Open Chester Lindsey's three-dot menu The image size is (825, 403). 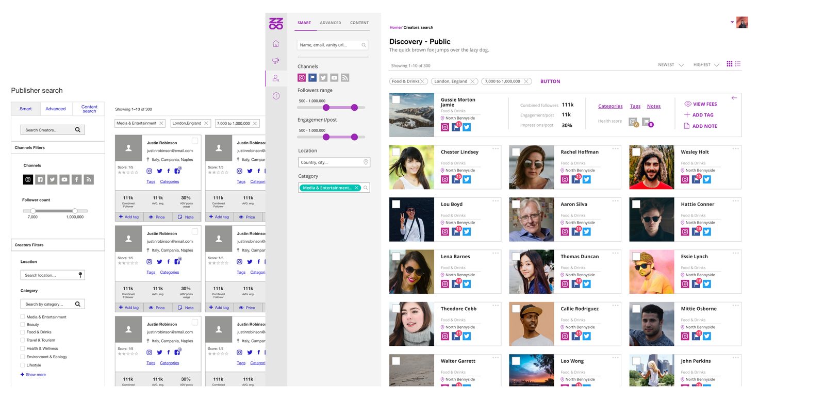(x=496, y=148)
